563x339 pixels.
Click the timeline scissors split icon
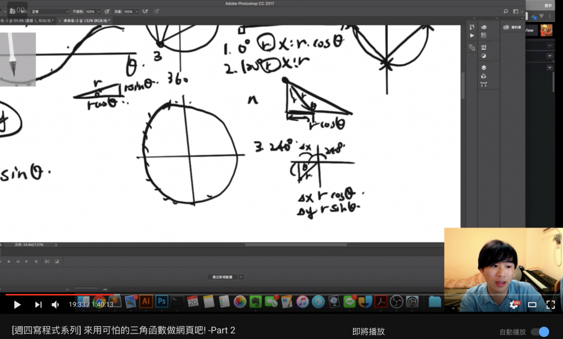(x=47, y=262)
